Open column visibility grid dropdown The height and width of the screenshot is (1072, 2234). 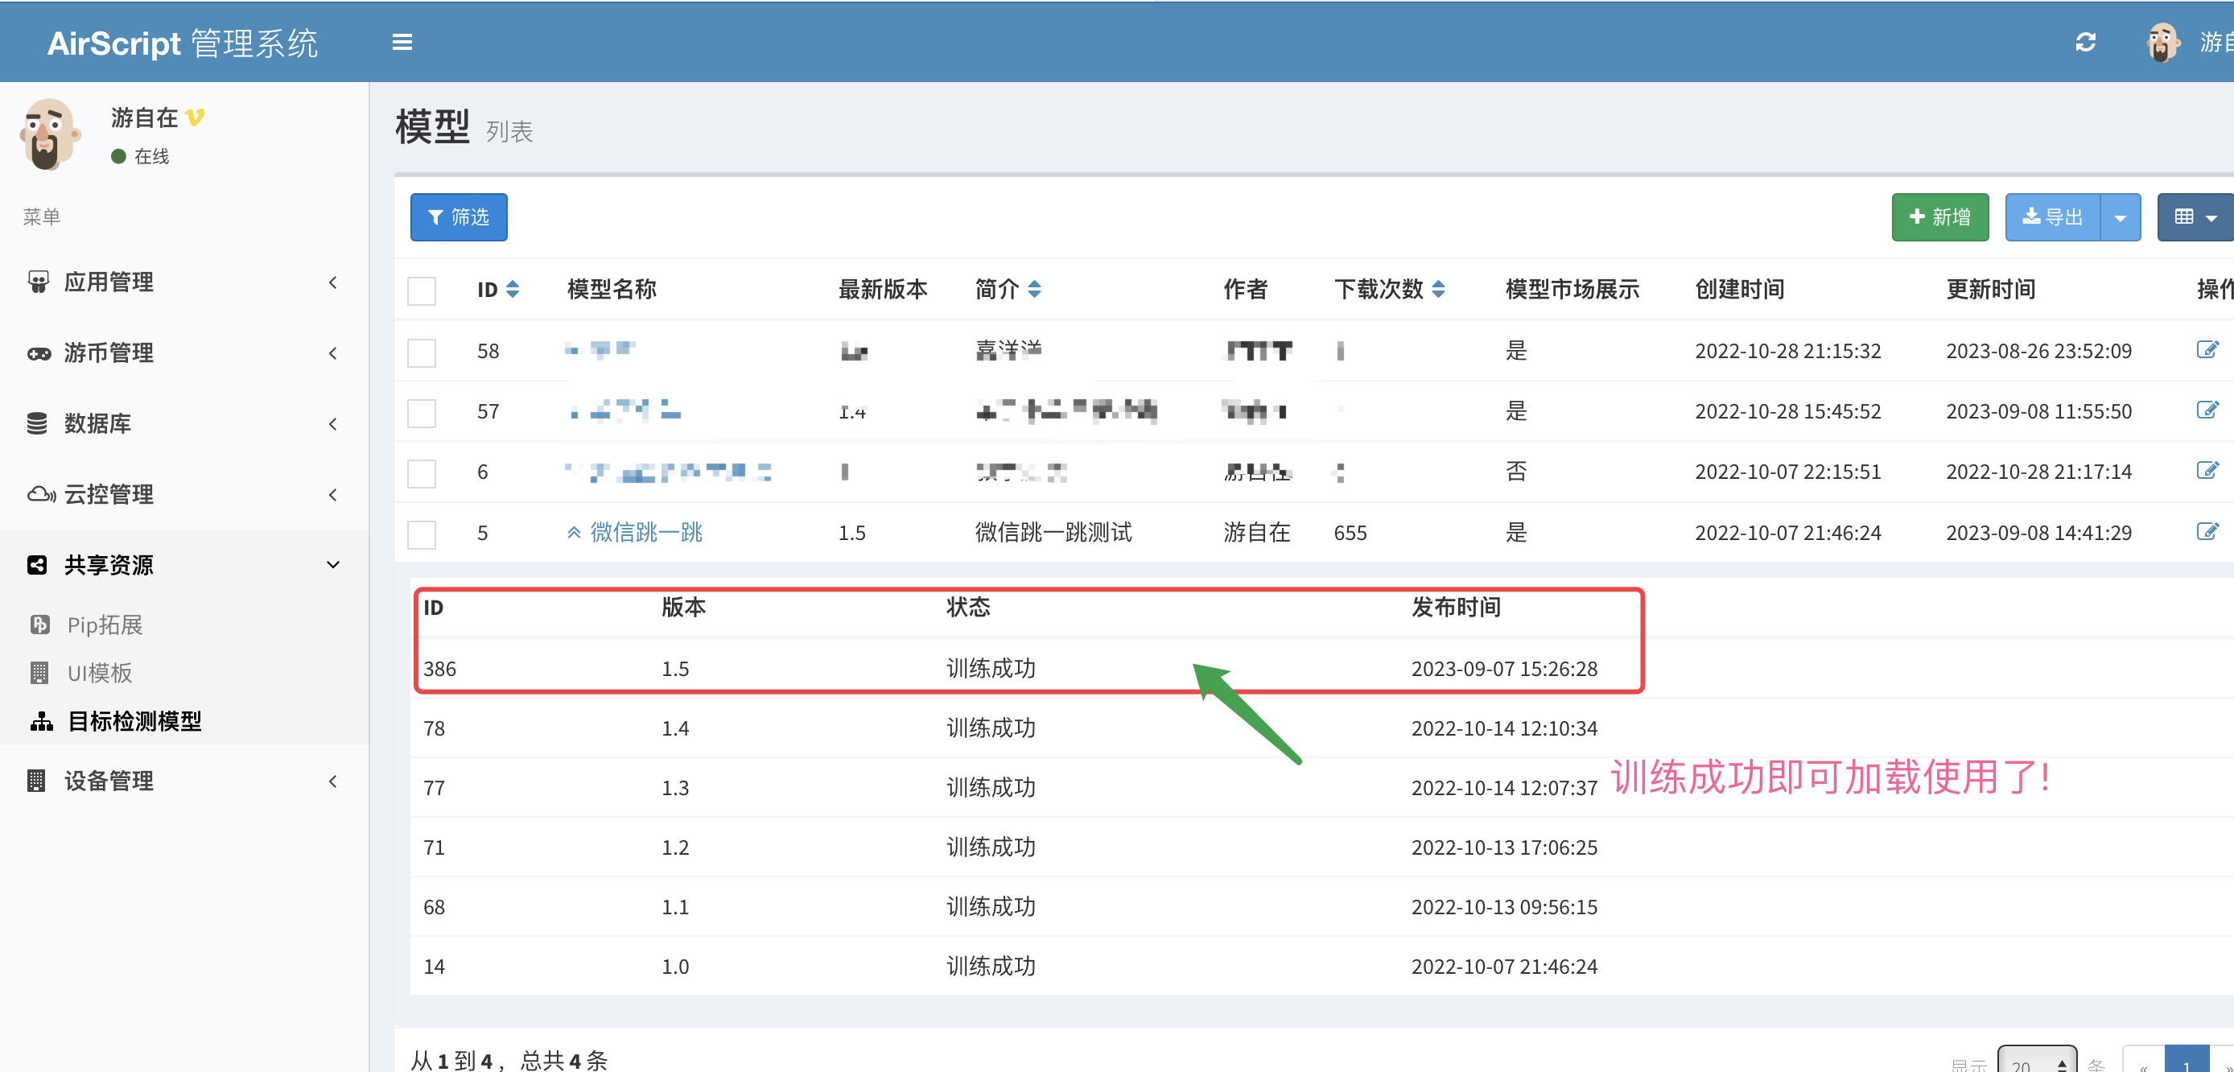click(2195, 217)
